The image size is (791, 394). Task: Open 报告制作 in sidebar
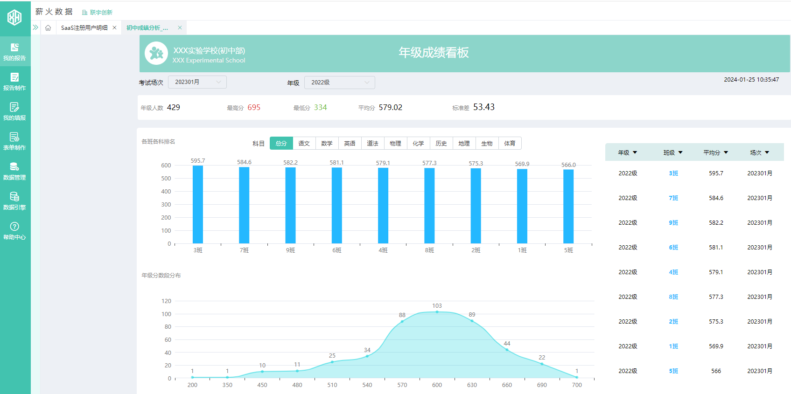[x=15, y=81]
